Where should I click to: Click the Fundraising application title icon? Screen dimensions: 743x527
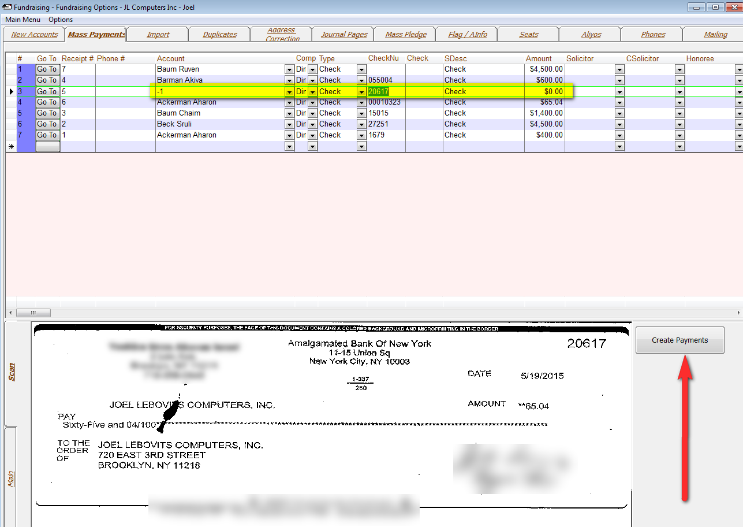8,7
